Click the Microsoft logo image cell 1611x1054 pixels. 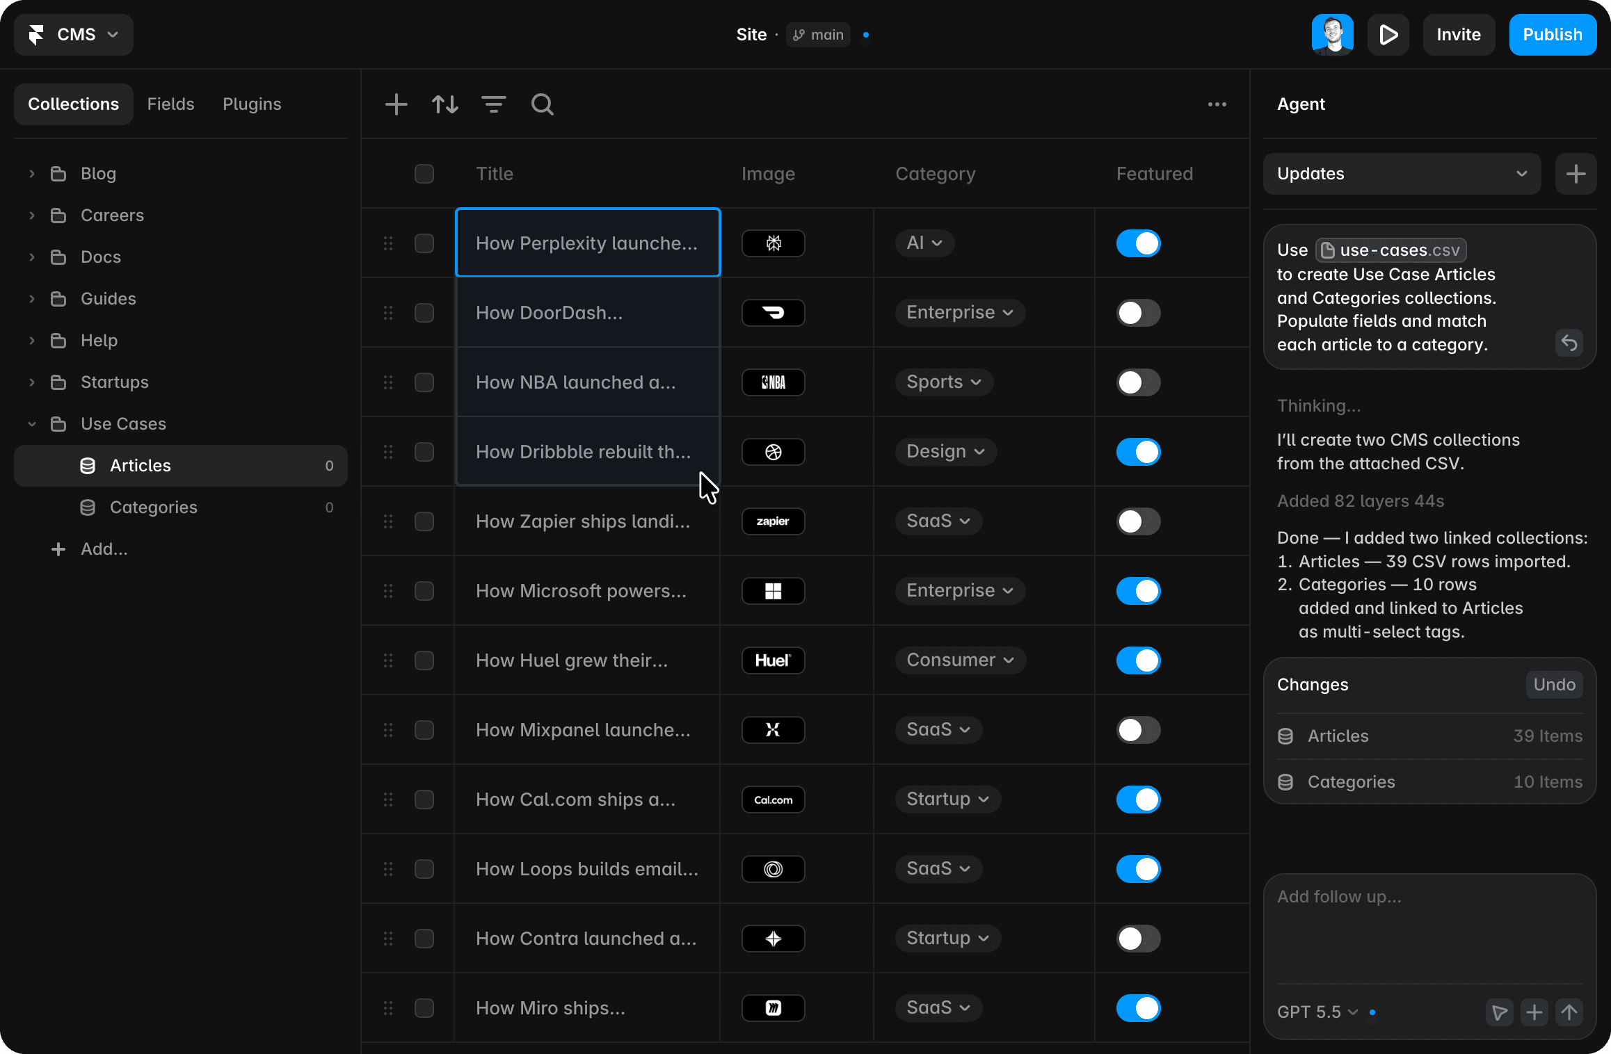(x=774, y=591)
